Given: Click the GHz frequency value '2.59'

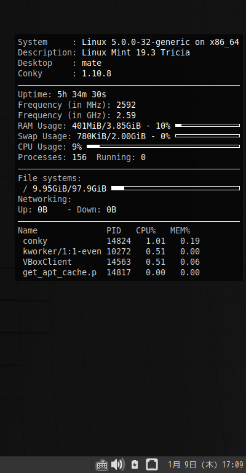Looking at the screenshot, I should point(126,116).
